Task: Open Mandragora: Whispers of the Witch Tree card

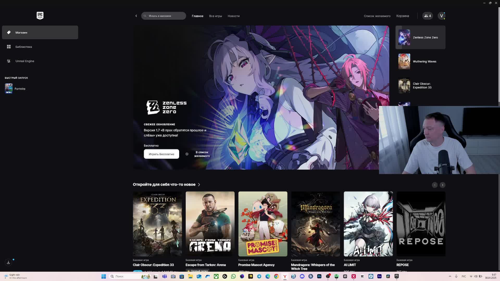Action: click(315, 224)
